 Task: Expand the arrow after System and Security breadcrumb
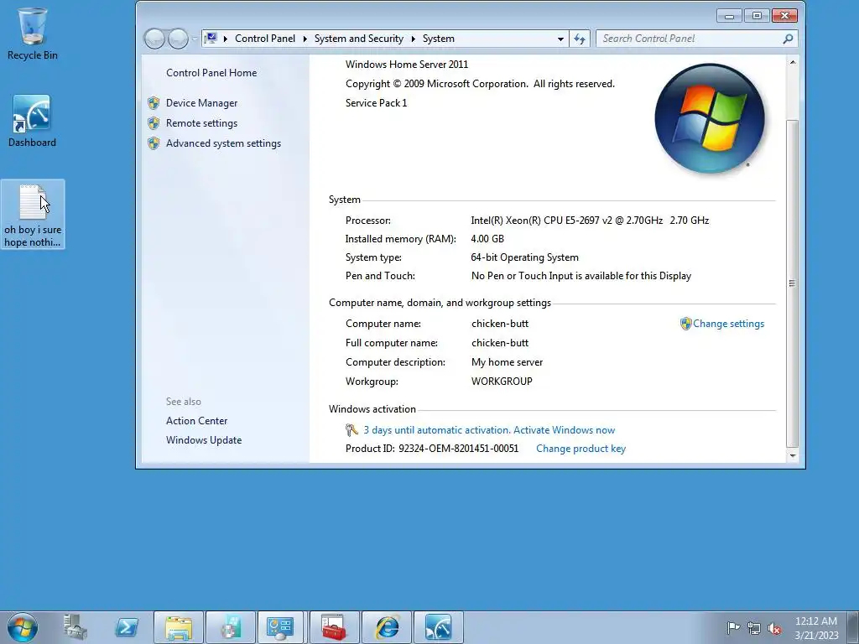tap(413, 39)
